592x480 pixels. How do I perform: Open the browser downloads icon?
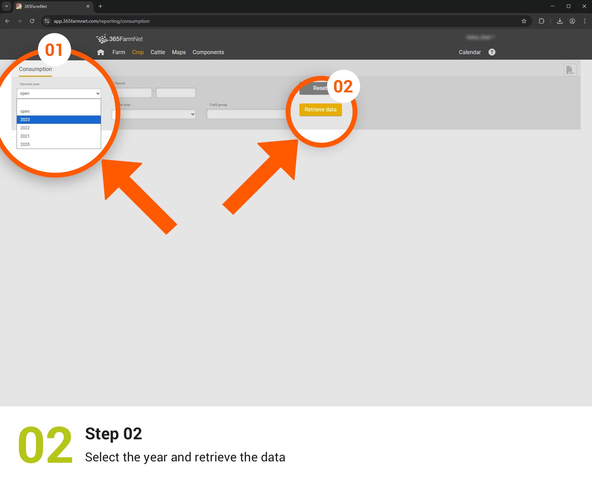(x=560, y=21)
